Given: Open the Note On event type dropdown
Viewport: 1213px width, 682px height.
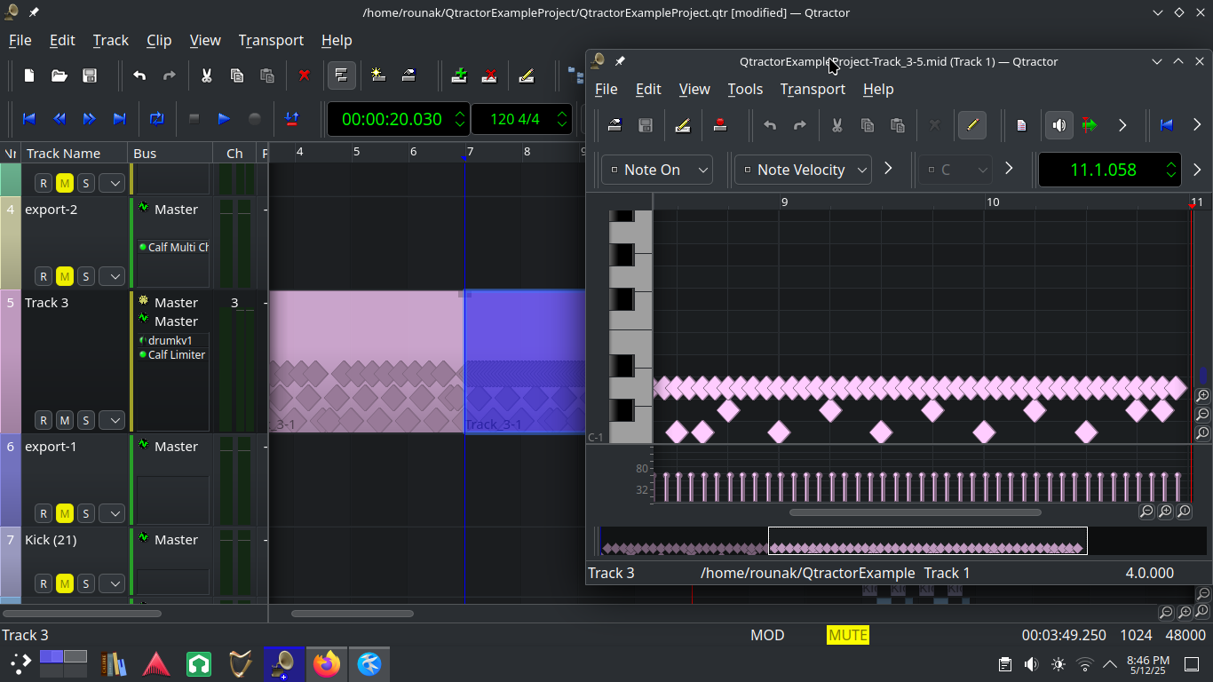Looking at the screenshot, I should click(x=656, y=170).
